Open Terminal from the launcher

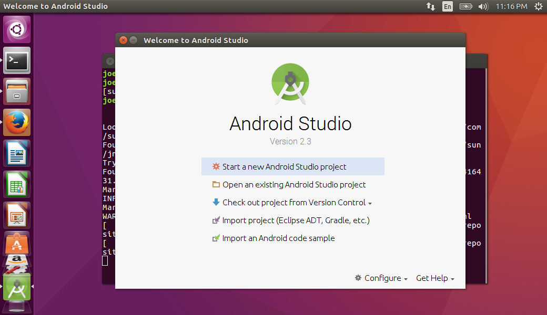(x=17, y=60)
